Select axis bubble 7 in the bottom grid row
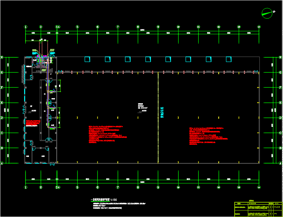Image resolution: width=283 pixels, height=217 pixels. 117,187
